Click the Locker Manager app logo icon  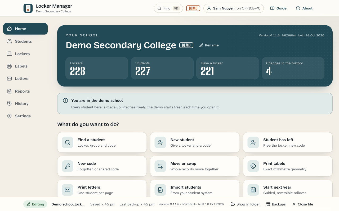pyautogui.click(x=28, y=8)
